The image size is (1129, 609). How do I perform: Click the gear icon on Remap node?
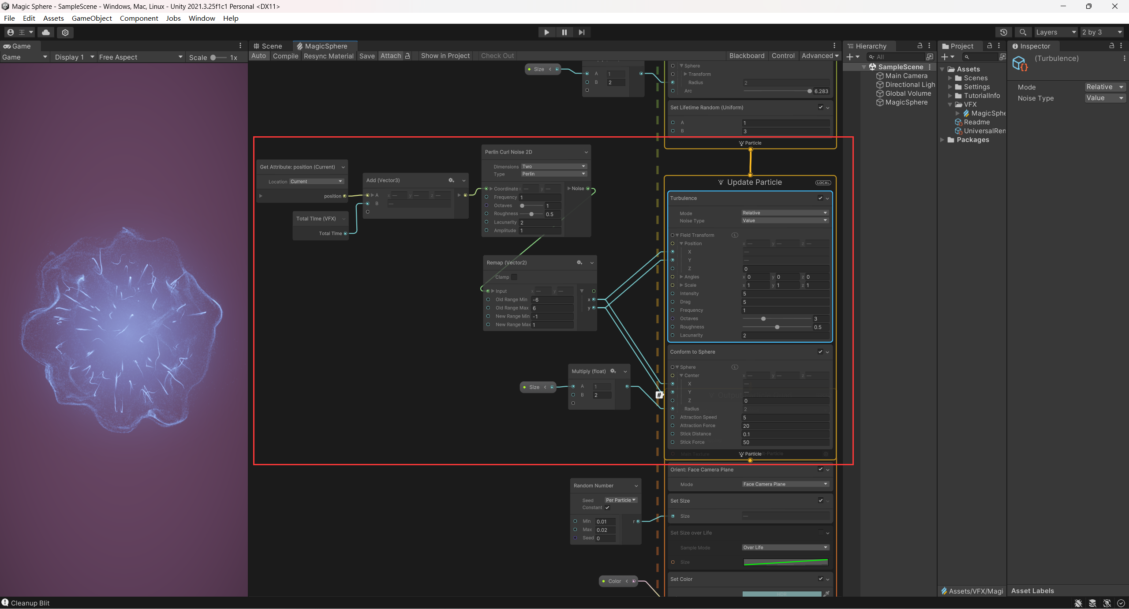tap(579, 262)
